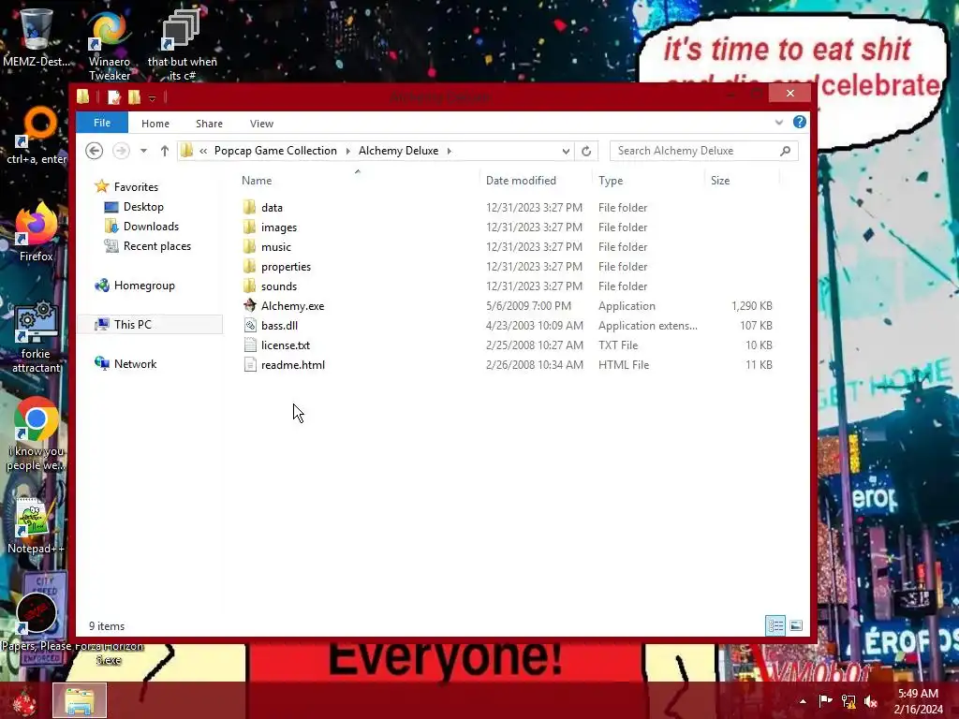The height and width of the screenshot is (719, 959).
Task: Go up one folder level
Action: coord(165,151)
